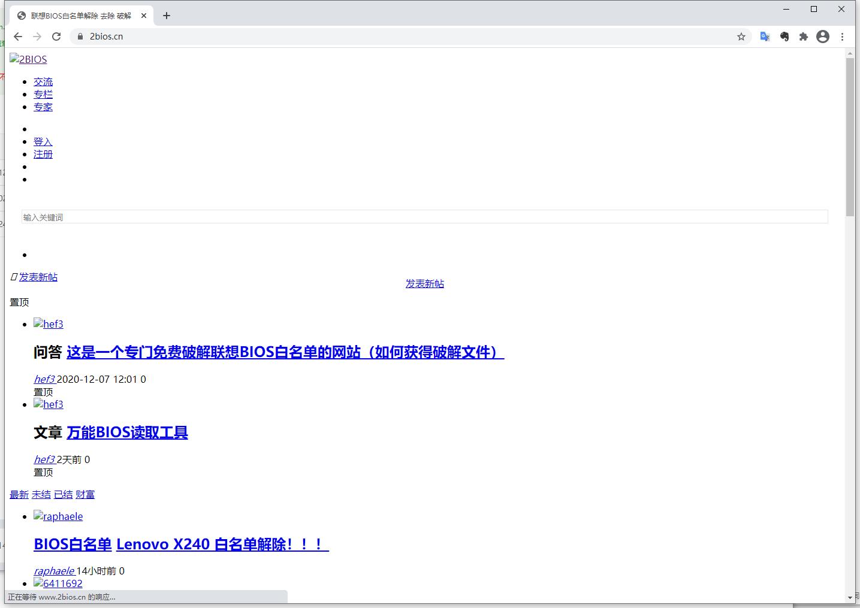Click the 注册 register link
860x608 pixels.
(43, 154)
